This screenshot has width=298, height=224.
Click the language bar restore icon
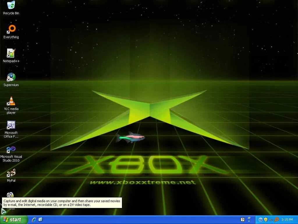click(249, 218)
